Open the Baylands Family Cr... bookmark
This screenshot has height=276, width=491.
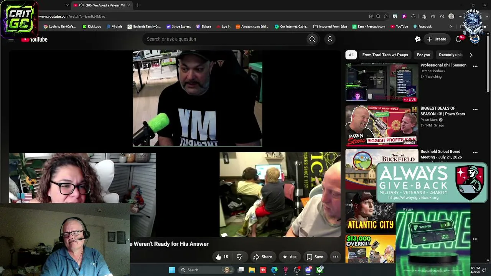[x=144, y=27]
